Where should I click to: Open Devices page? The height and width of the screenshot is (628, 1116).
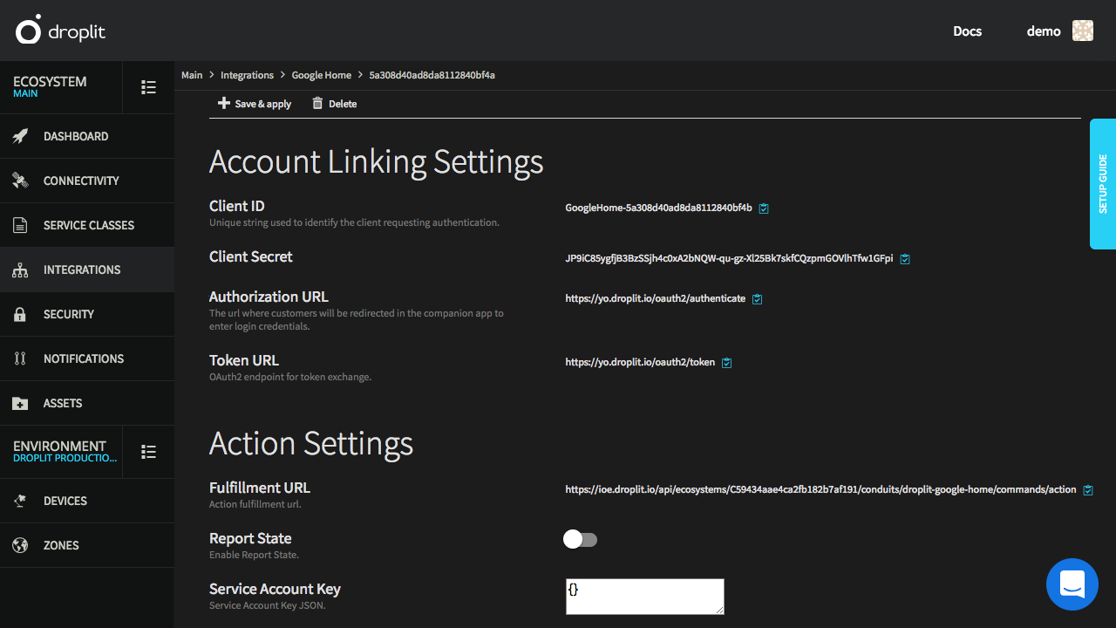tap(87, 501)
